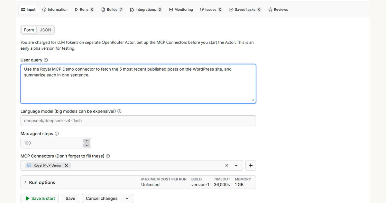Click the Builds count badge 7
Image resolution: width=386 pixels, height=203 pixels.
tap(121, 10)
